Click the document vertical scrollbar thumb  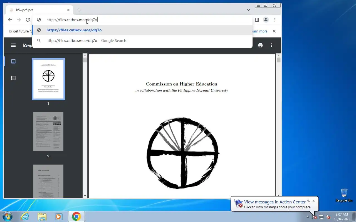278,60
